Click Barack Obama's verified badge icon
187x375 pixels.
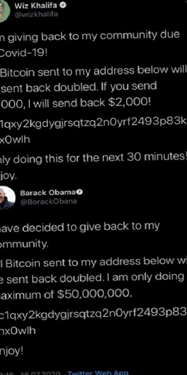point(80,192)
